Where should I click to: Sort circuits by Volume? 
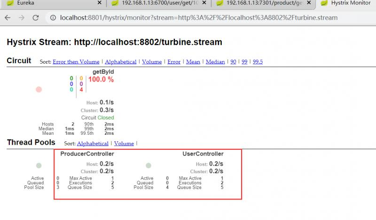[x=152, y=62]
